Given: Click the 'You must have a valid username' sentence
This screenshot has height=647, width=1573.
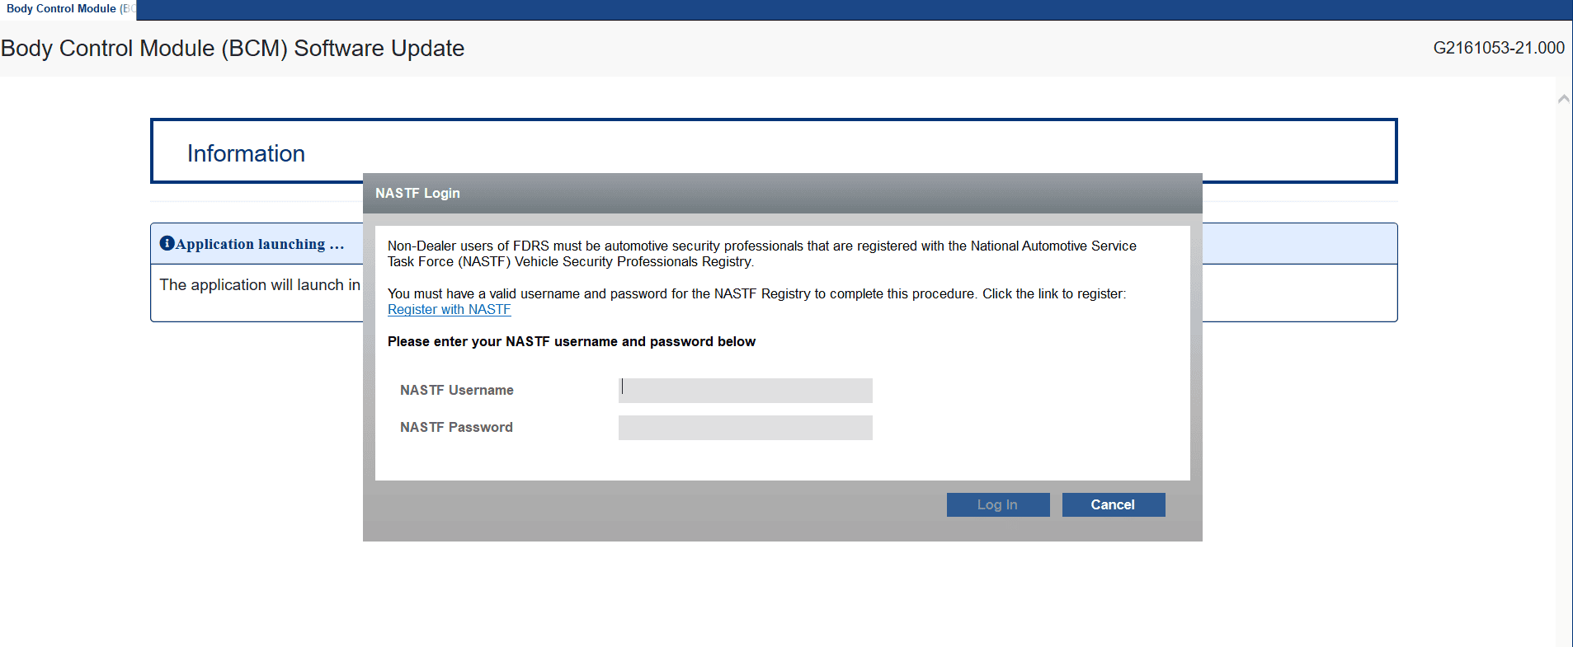Looking at the screenshot, I should [x=756, y=294].
